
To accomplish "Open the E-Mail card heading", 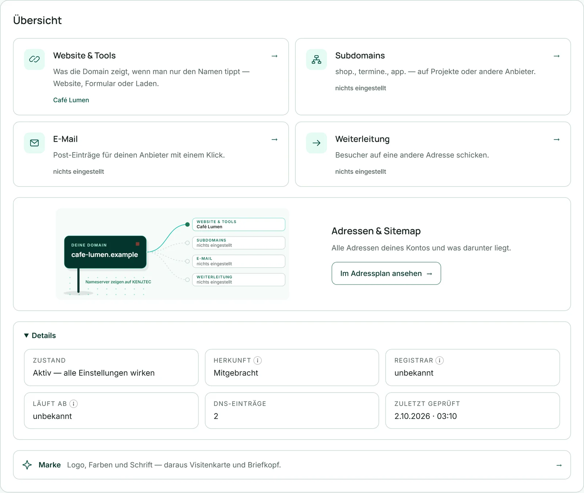I will point(65,139).
